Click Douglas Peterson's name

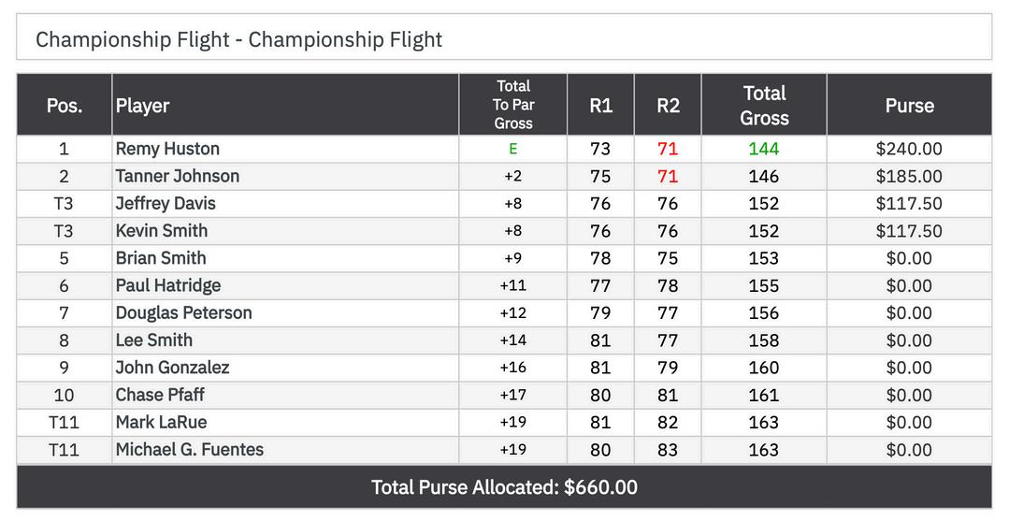point(183,312)
